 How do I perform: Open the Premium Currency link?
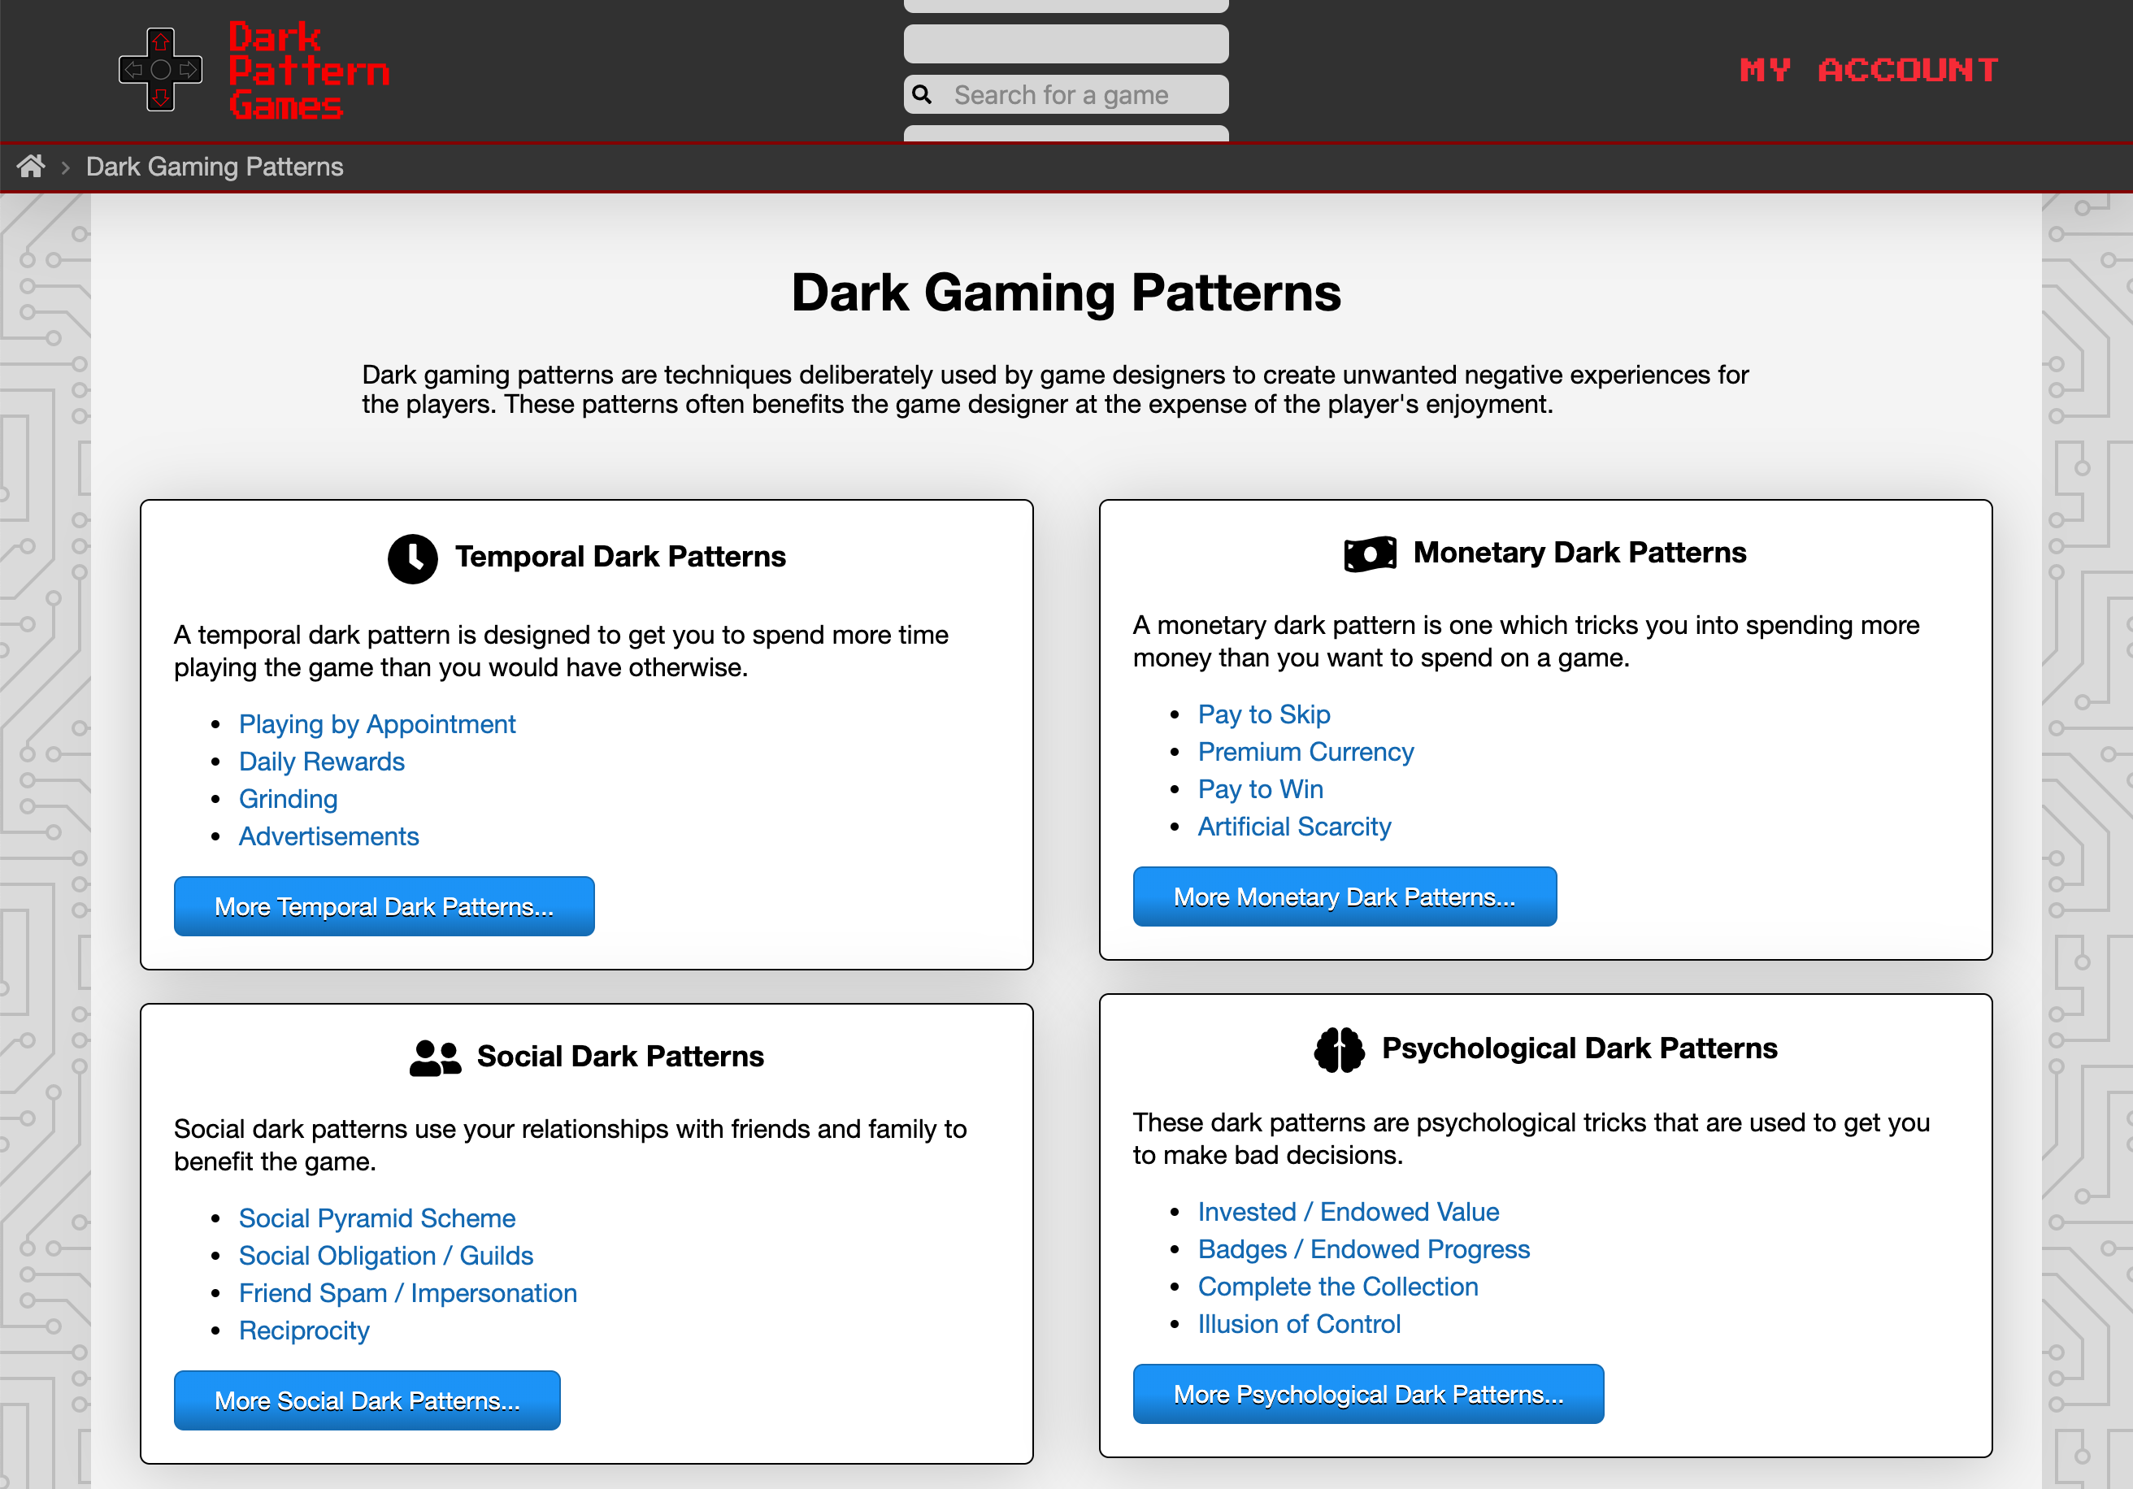(1305, 752)
